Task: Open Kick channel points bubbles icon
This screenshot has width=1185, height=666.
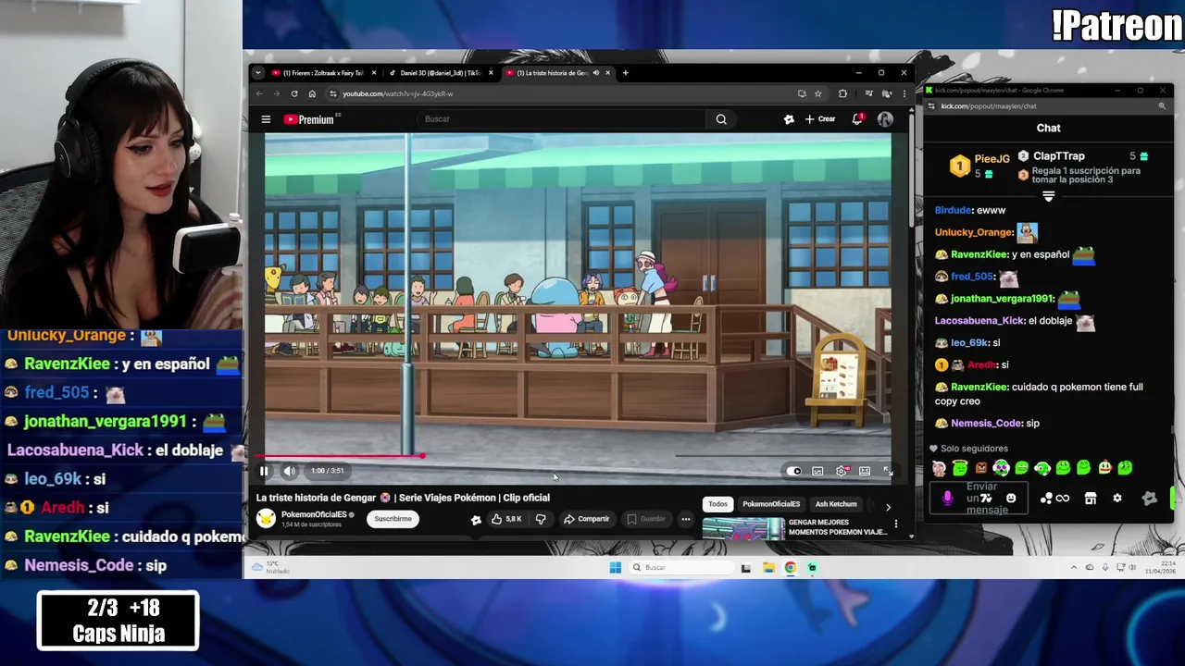Action: point(1045,499)
